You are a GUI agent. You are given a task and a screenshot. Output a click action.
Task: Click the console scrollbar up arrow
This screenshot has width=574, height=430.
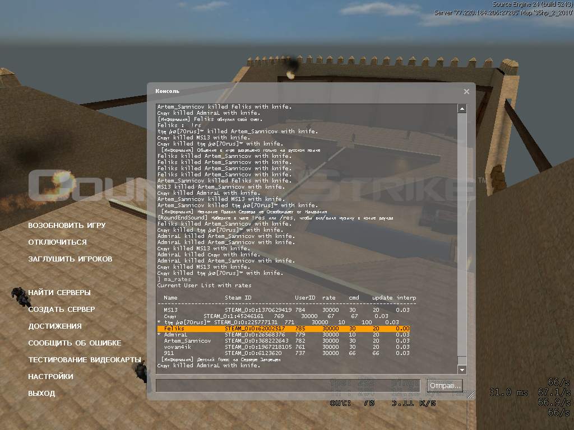click(x=462, y=109)
